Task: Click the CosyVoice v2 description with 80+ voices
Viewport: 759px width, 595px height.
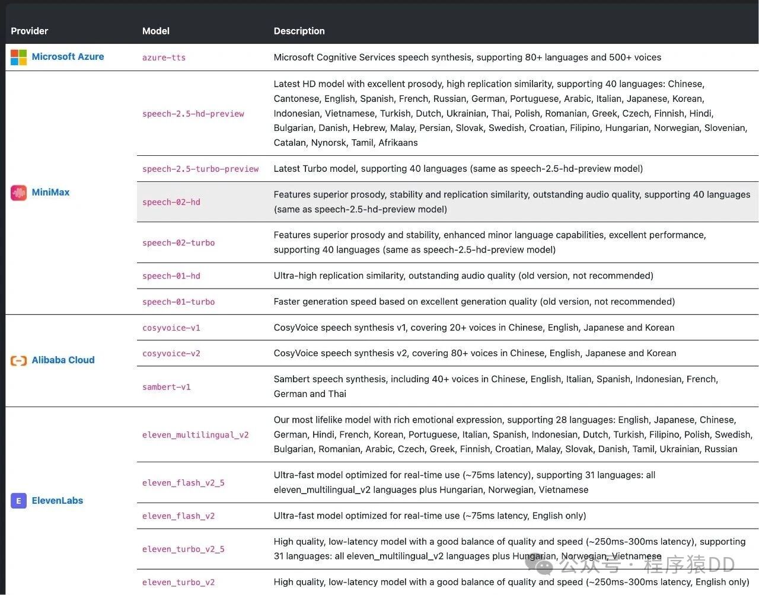Action: coord(475,353)
